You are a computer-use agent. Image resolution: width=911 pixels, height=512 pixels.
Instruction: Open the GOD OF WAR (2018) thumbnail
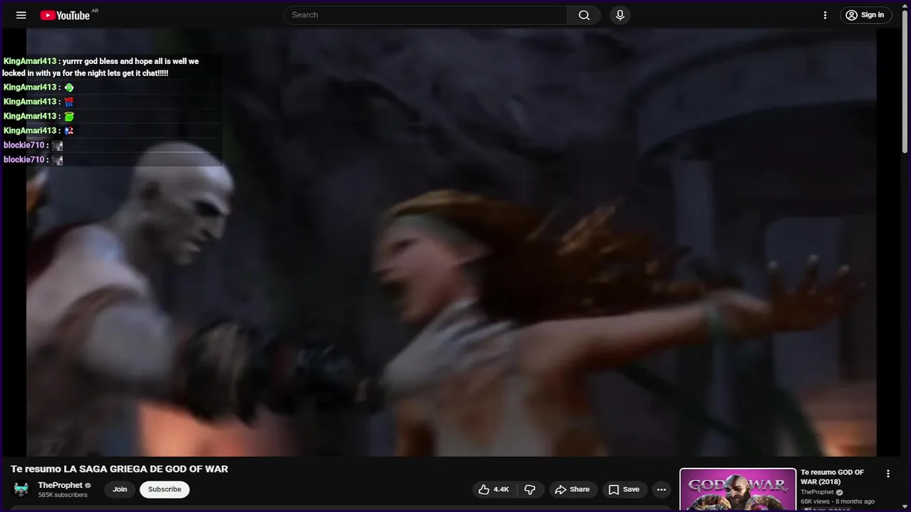point(738,490)
